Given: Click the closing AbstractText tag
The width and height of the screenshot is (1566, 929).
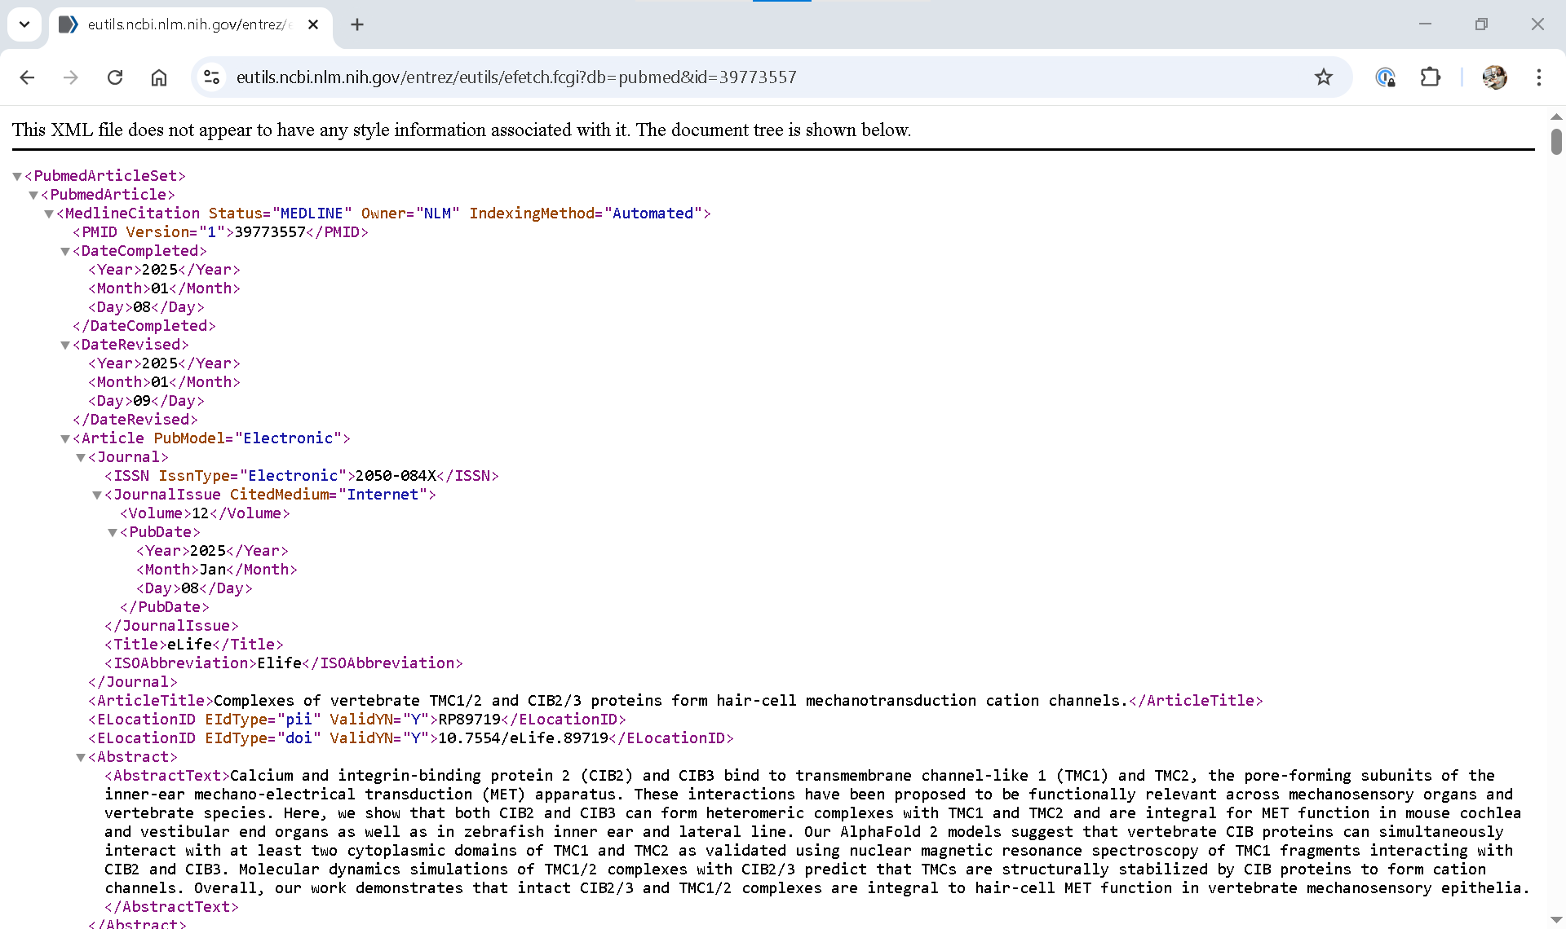Looking at the screenshot, I should pyautogui.click(x=171, y=907).
